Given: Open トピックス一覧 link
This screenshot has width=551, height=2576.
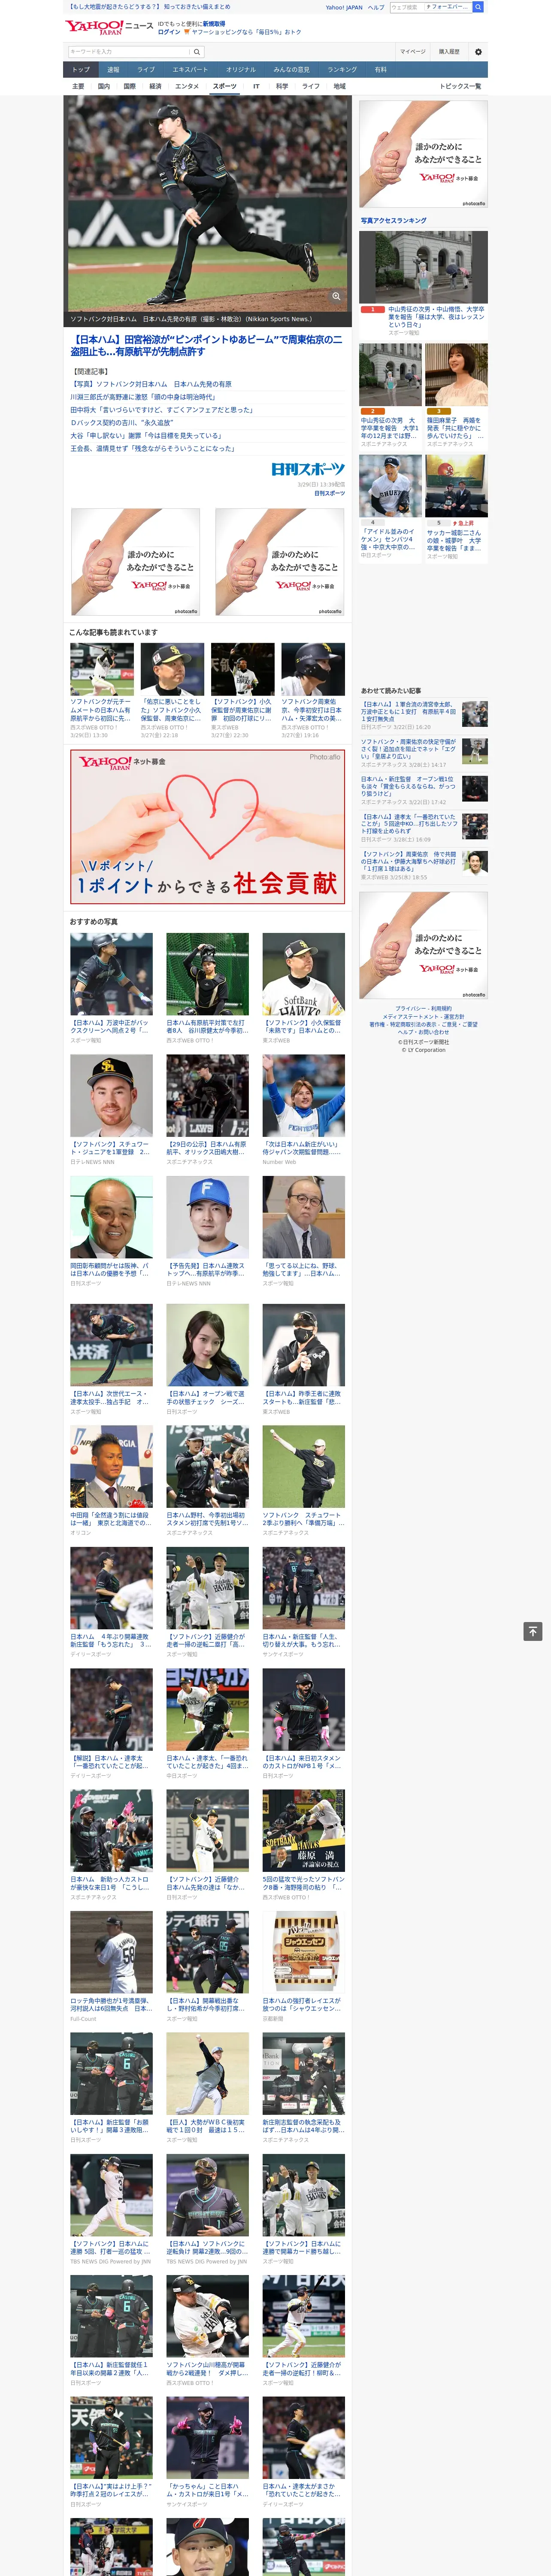Looking at the screenshot, I should click(460, 86).
